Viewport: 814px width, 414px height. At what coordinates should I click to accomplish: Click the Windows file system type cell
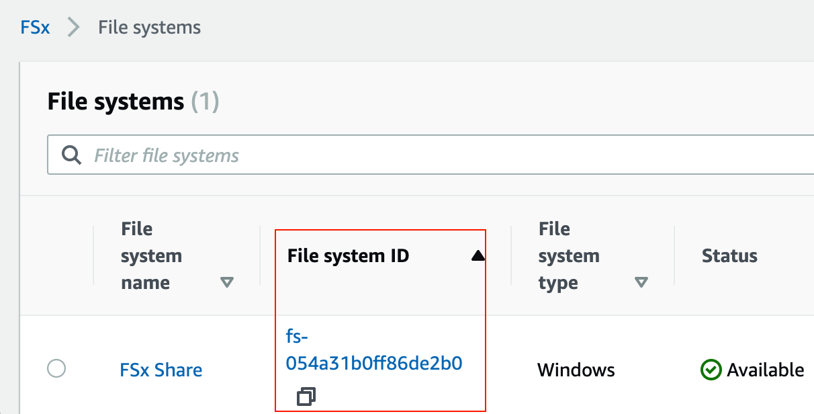pyautogui.click(x=576, y=370)
